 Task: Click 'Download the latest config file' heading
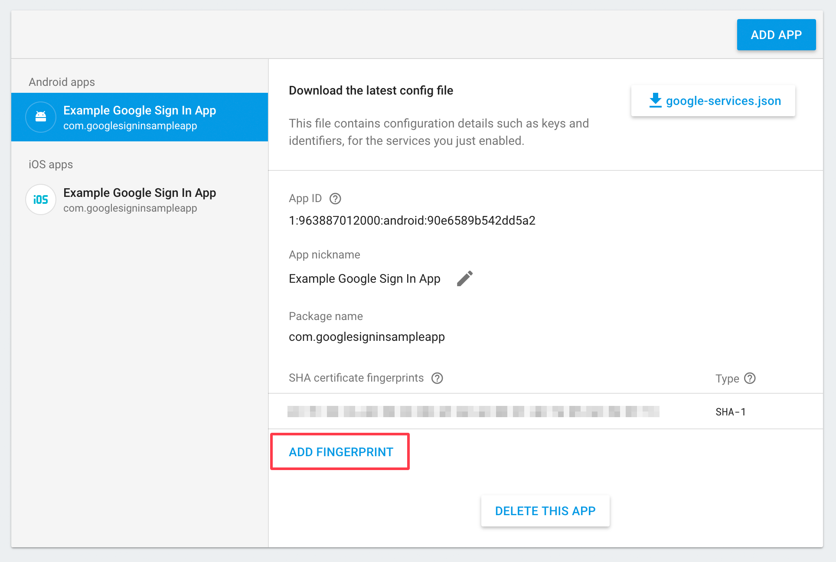(x=371, y=90)
